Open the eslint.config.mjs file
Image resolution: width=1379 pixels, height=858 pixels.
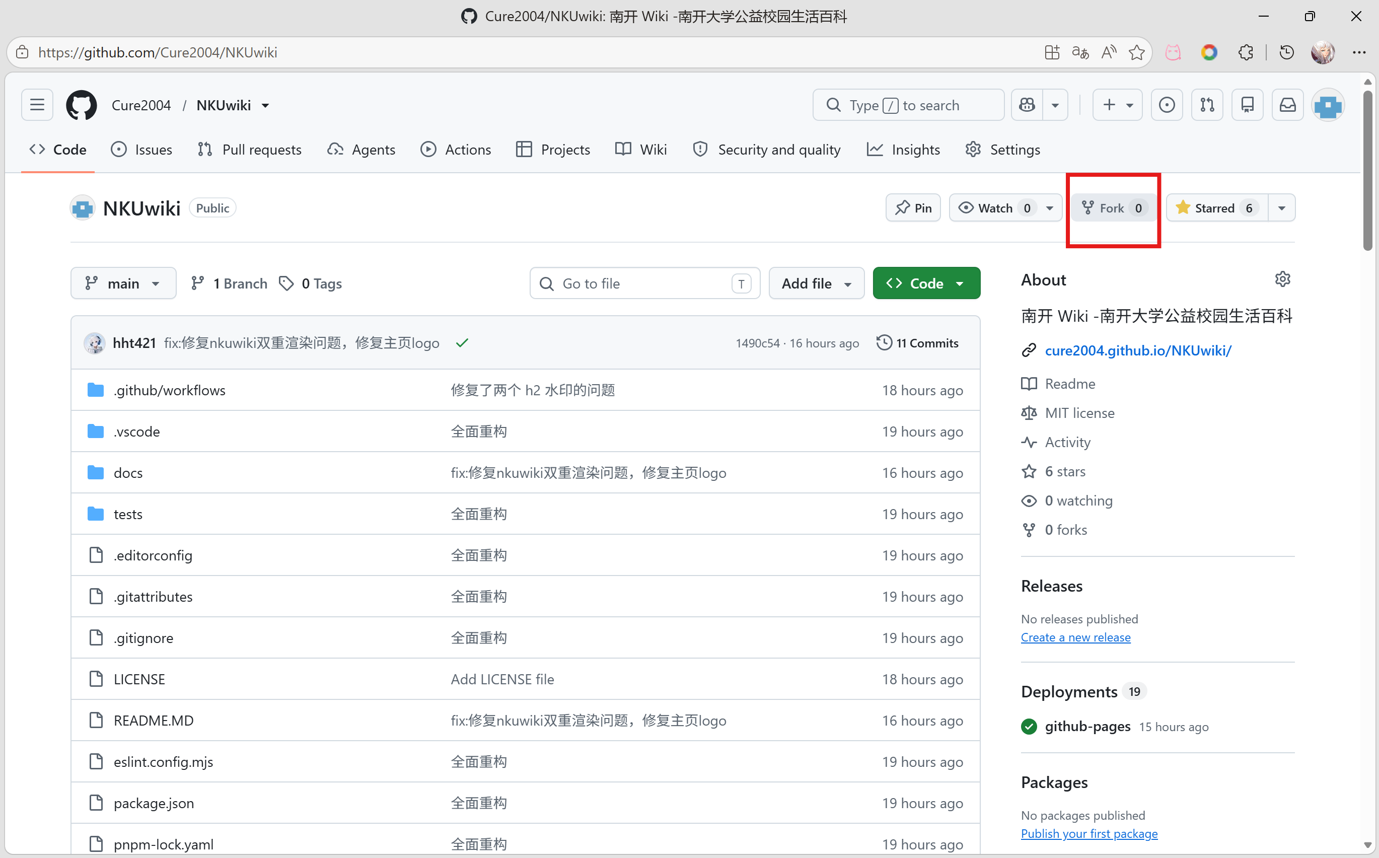[163, 762]
